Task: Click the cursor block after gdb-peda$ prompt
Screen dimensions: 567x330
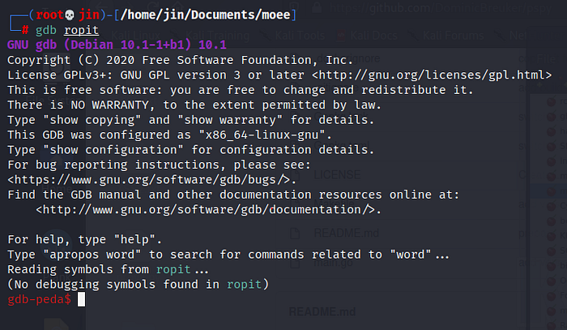Action: pos(79,298)
